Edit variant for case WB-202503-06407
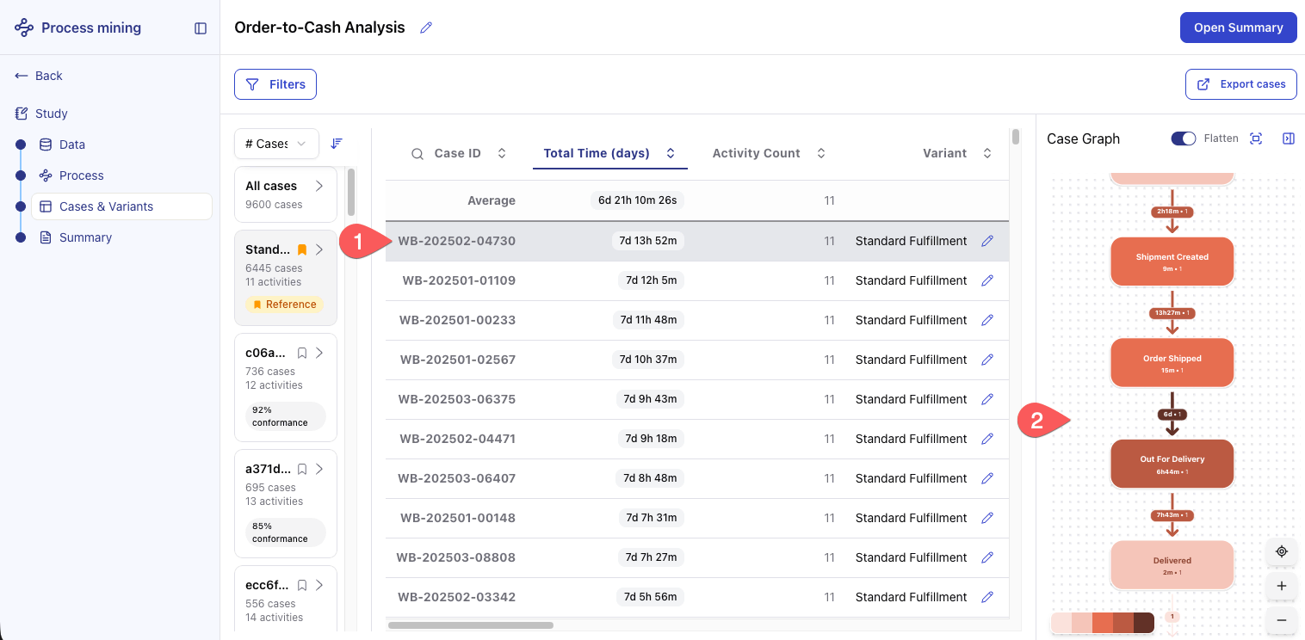Screen dimensions: 1305x640 click(x=987, y=478)
